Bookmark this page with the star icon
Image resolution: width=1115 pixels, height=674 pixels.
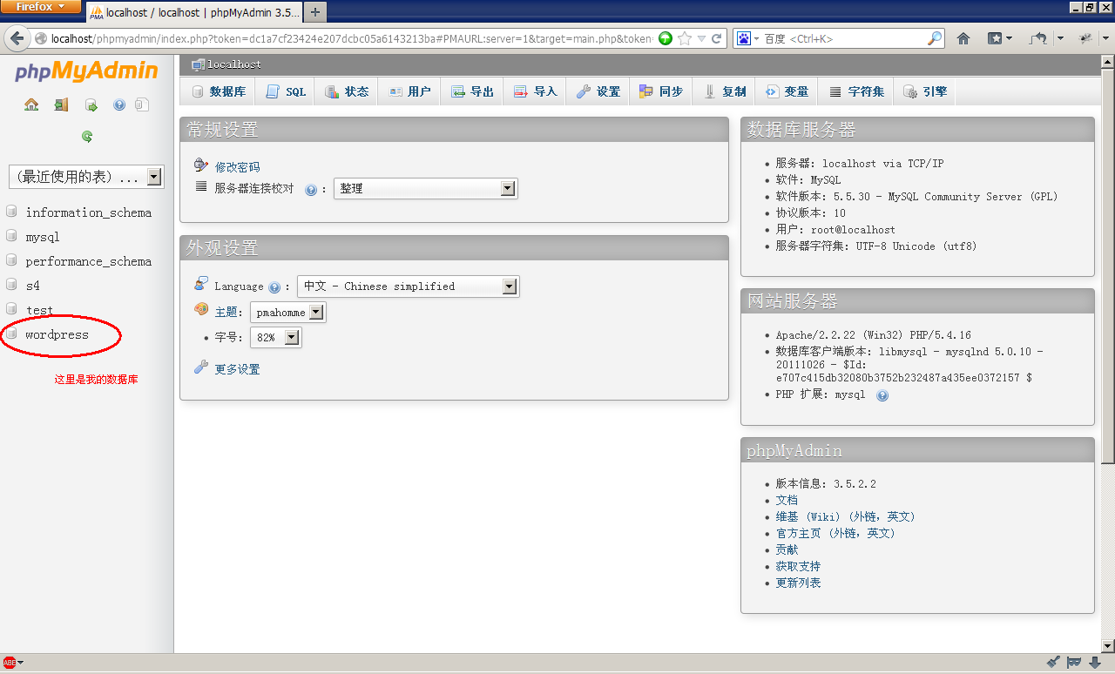coord(685,38)
